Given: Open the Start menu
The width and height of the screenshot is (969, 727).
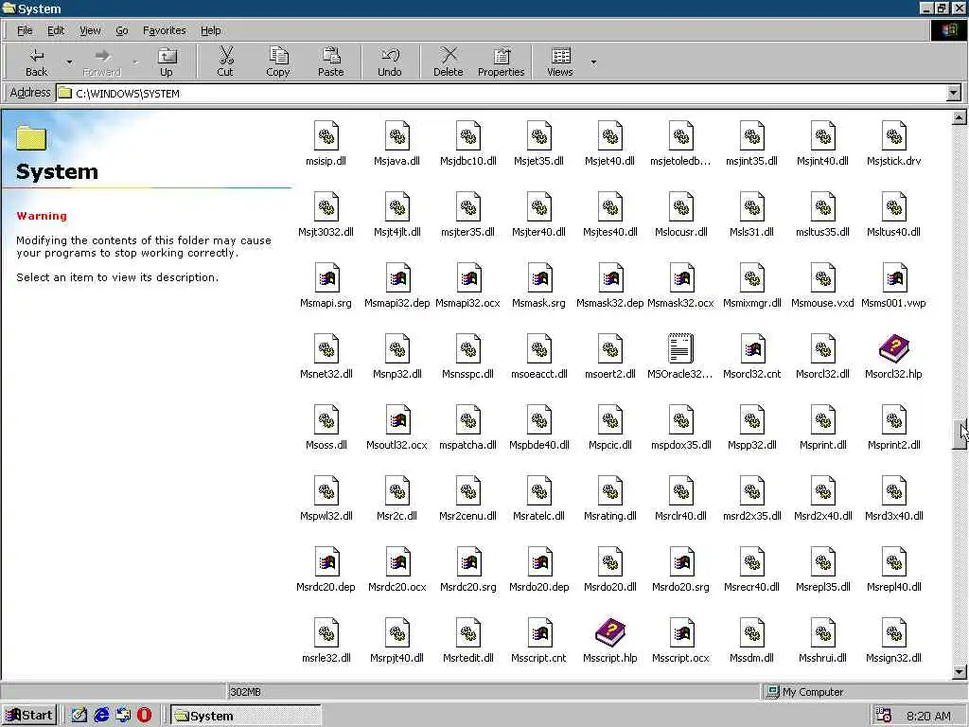Looking at the screenshot, I should point(29,716).
